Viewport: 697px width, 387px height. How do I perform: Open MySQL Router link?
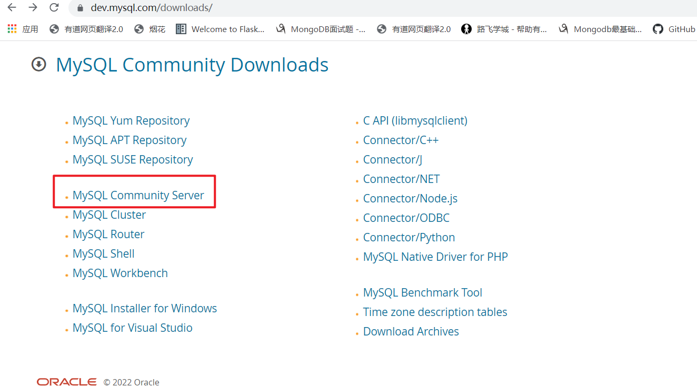pyautogui.click(x=108, y=235)
